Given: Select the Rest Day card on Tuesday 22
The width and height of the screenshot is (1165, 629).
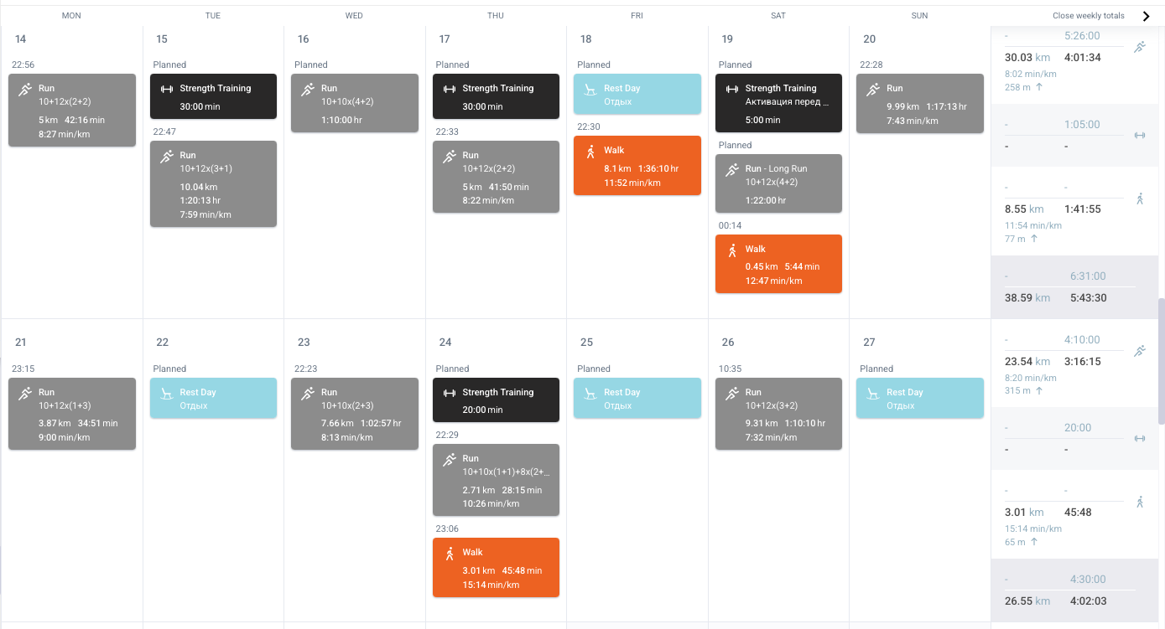Looking at the screenshot, I should pos(213,398).
